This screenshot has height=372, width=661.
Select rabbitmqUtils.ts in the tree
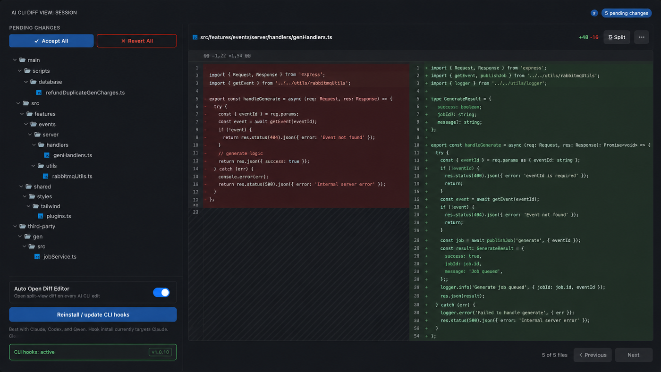[72, 176]
